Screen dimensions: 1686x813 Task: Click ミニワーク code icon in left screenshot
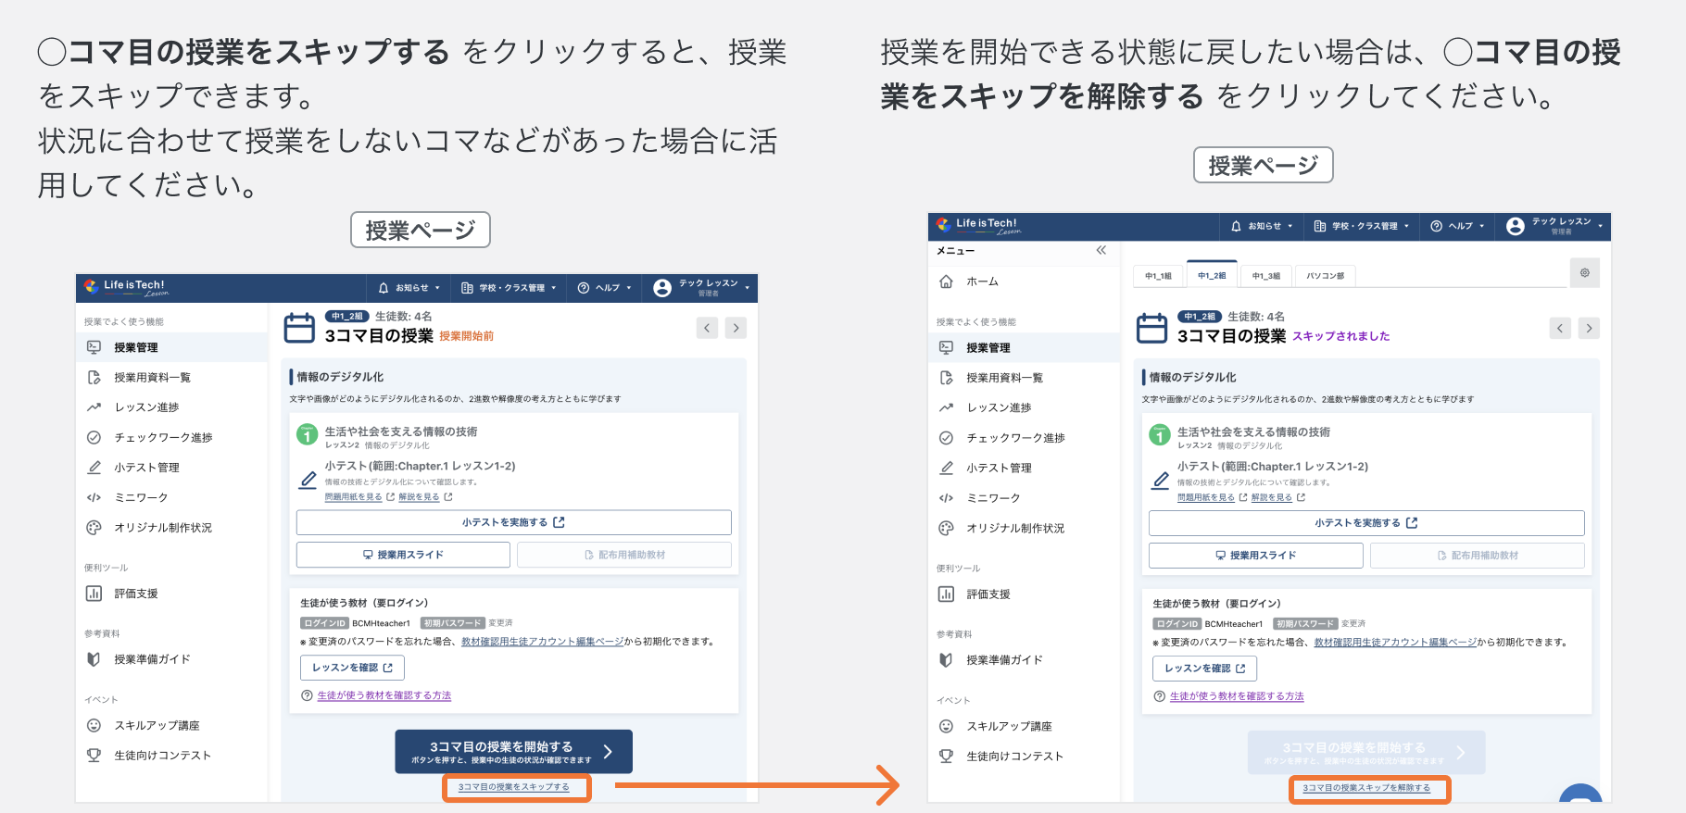tap(94, 497)
